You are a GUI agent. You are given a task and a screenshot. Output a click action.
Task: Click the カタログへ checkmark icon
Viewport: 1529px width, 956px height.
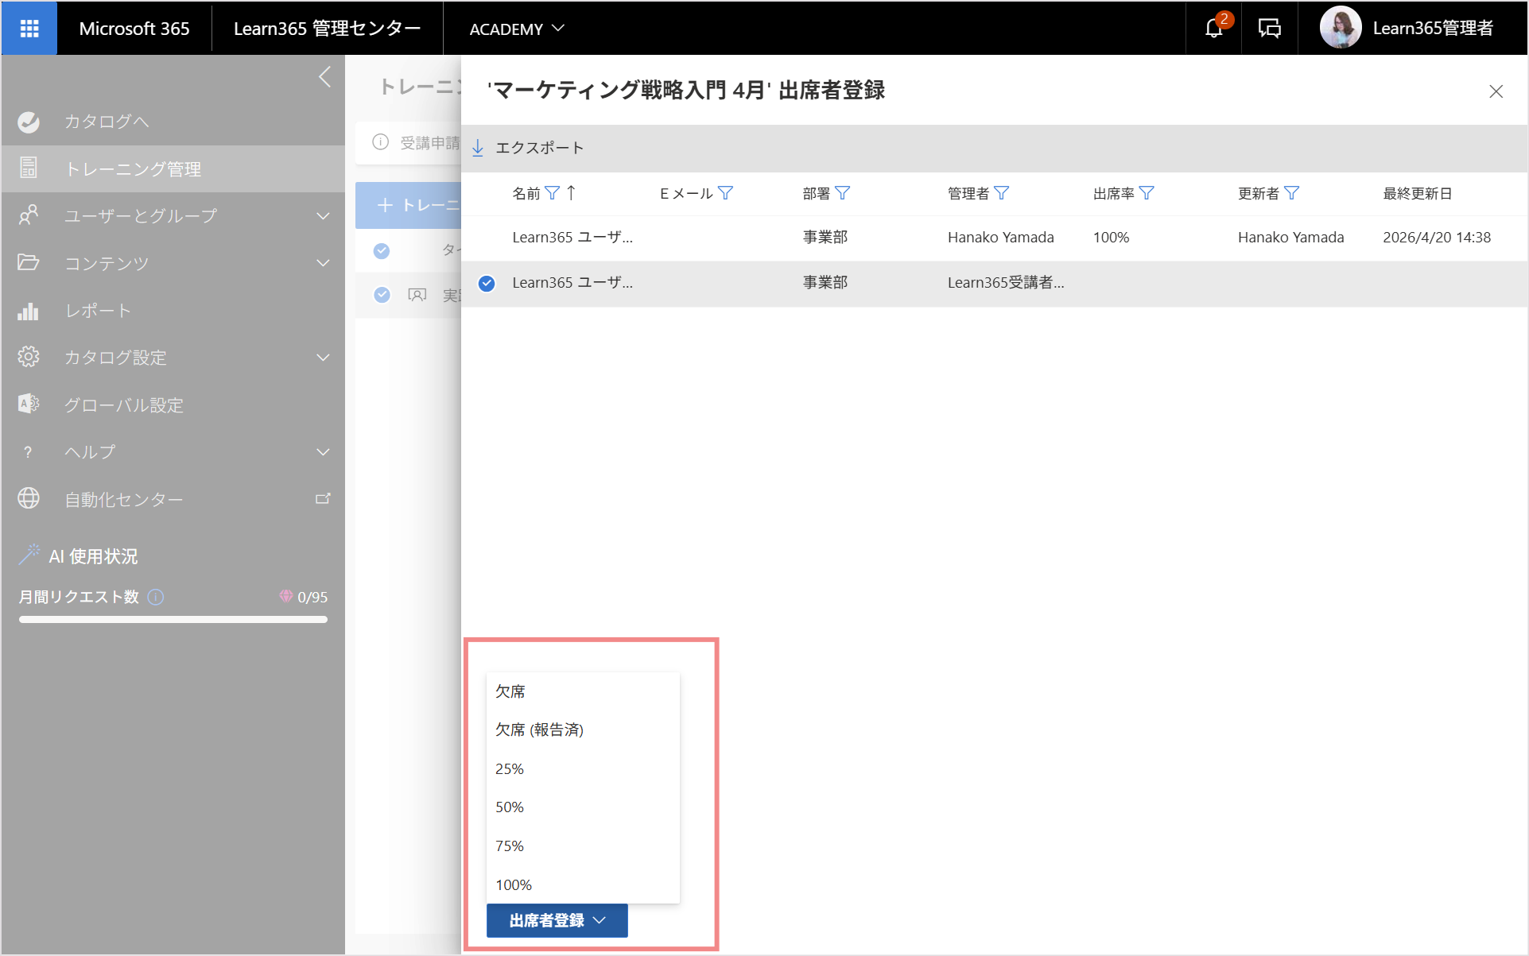tap(29, 122)
